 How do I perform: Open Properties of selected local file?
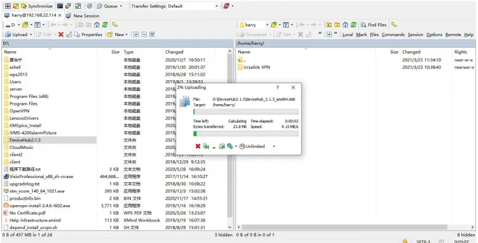89,35
